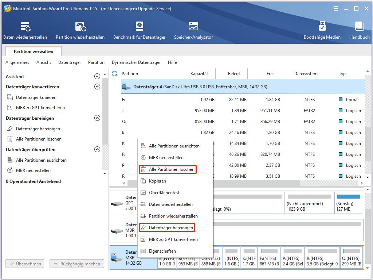Choose Datenträger bereinigen in context menu
This screenshot has height=280, width=373.
click(x=167, y=227)
